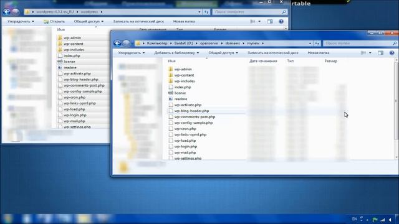
Task: Click the Action Center flag tray icon
Action: click(375, 220)
